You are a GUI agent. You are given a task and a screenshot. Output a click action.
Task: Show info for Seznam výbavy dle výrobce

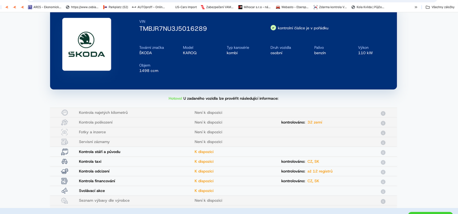383,202
